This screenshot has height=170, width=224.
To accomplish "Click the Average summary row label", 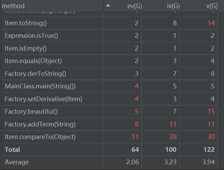I will [x=17, y=162].
